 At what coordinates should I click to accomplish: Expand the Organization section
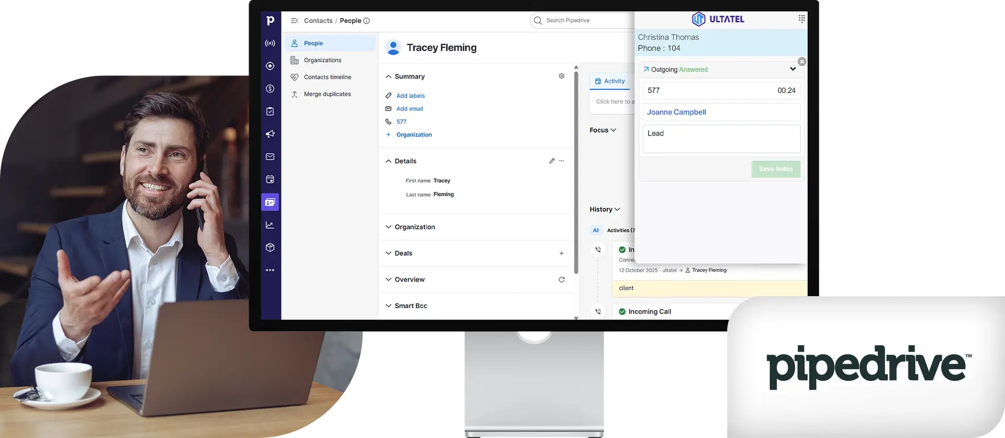388,227
